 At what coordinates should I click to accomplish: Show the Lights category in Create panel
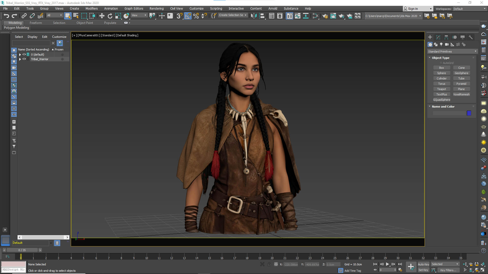coord(441,44)
